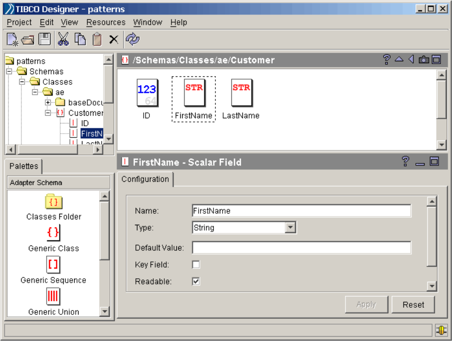The height and width of the screenshot is (341, 452).
Task: Click the Save floppy disk icon
Action: coord(45,39)
